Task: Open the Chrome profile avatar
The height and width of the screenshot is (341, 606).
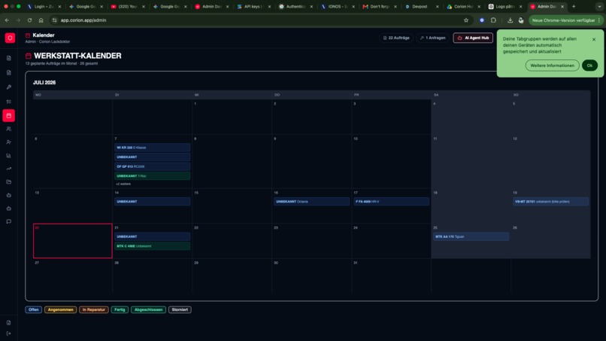Action: pos(521,20)
